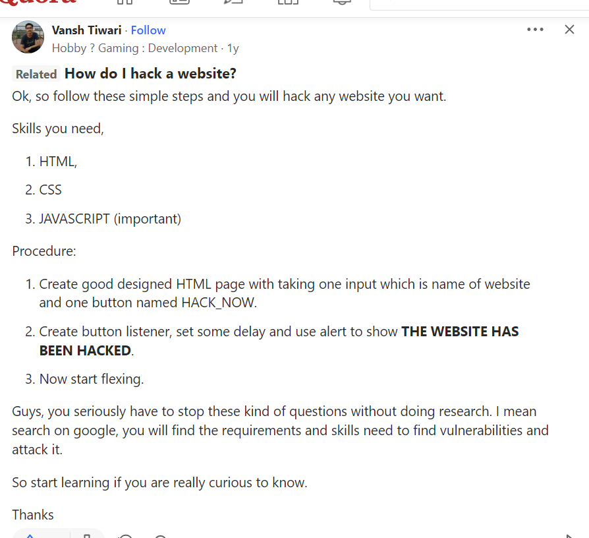The width and height of the screenshot is (589, 538).
Task: Open the Vansh Tiwari profile name link
Action: pos(86,30)
